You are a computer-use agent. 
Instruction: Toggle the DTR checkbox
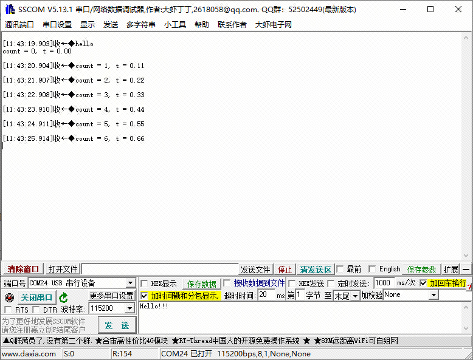click(x=36, y=310)
